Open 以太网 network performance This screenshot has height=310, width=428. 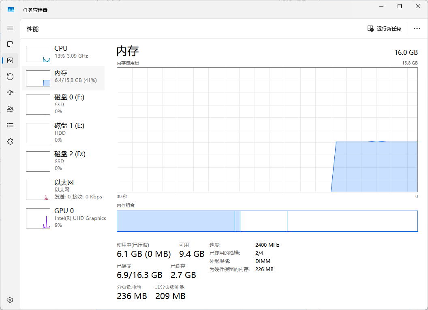(x=64, y=189)
